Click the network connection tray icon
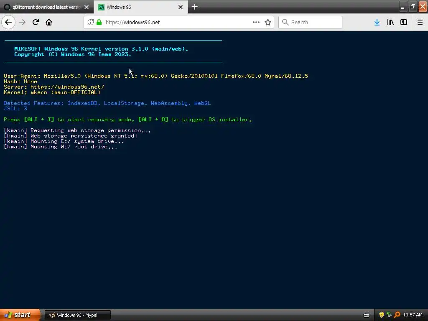428x321 pixels. 389,315
